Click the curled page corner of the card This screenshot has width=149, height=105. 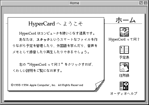[100, 85]
